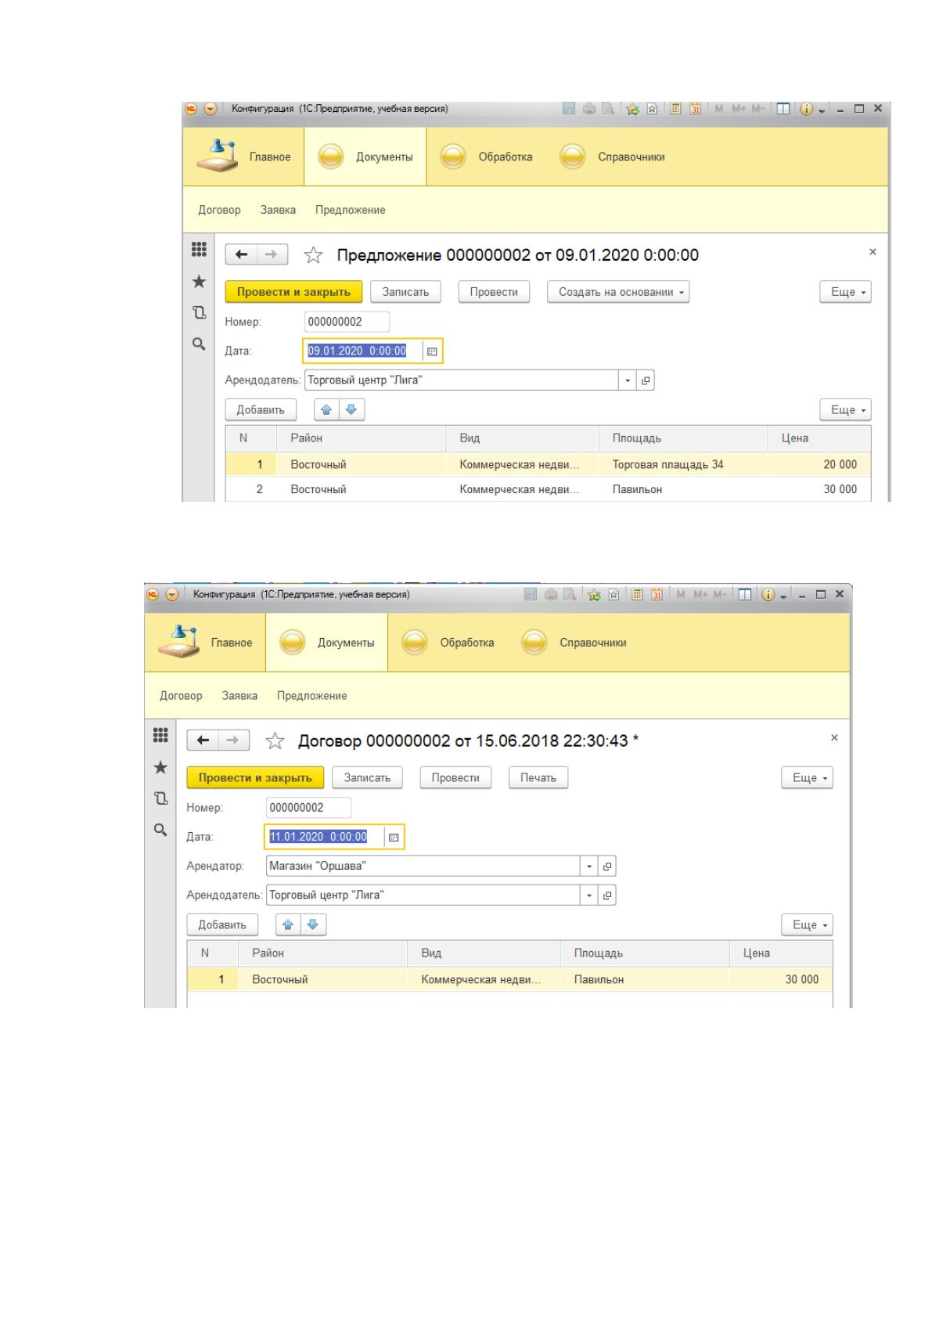Click the Печать button
This screenshot has height=1319, width=932.
pos(538,778)
